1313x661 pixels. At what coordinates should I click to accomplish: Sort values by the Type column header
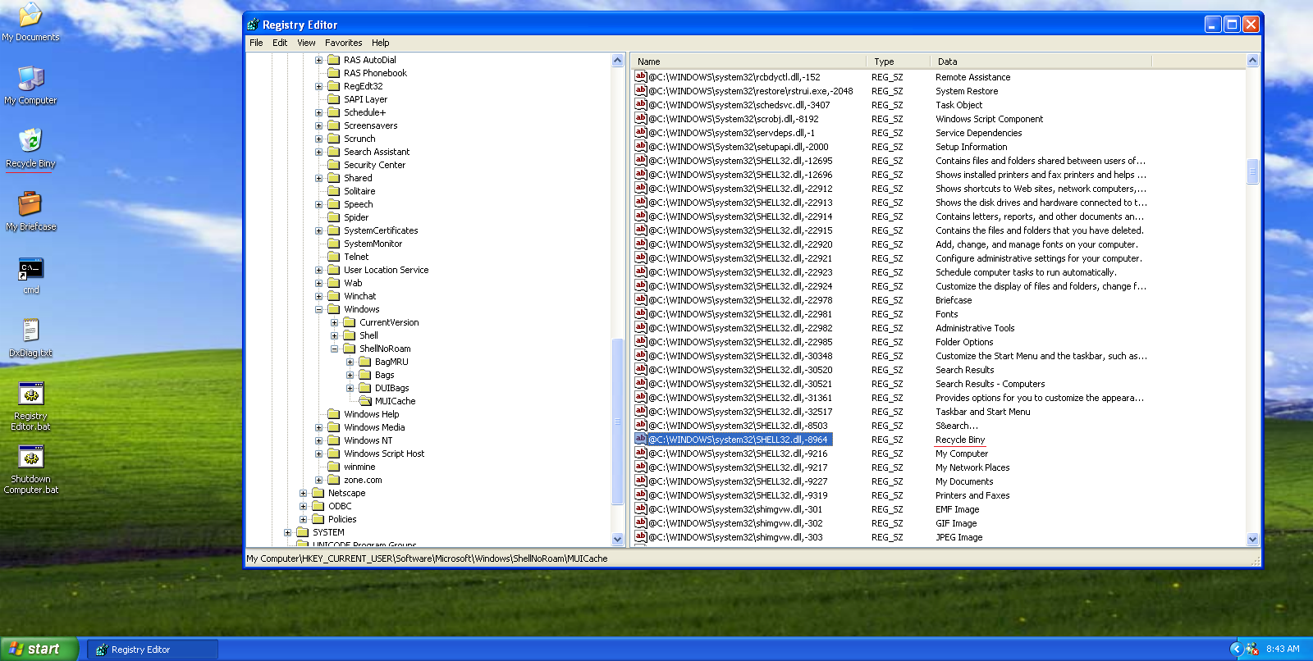897,62
